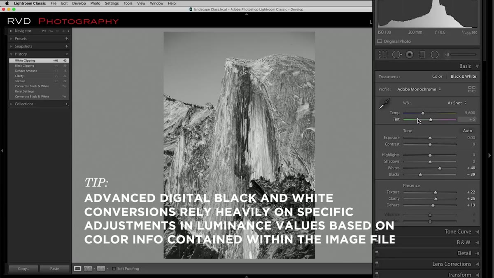Click the Auto tone button

coord(467,131)
